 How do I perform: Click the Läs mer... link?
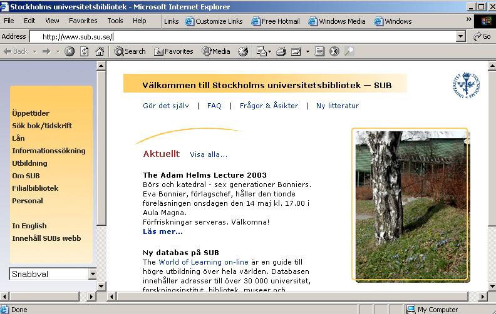point(163,231)
